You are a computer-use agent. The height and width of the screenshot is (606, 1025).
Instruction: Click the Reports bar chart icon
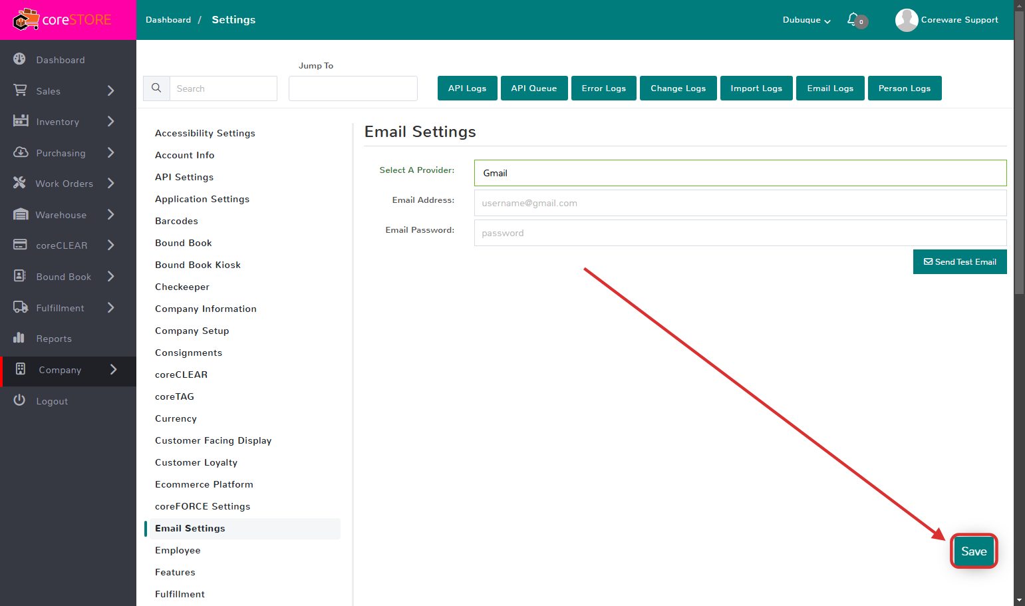coord(19,337)
